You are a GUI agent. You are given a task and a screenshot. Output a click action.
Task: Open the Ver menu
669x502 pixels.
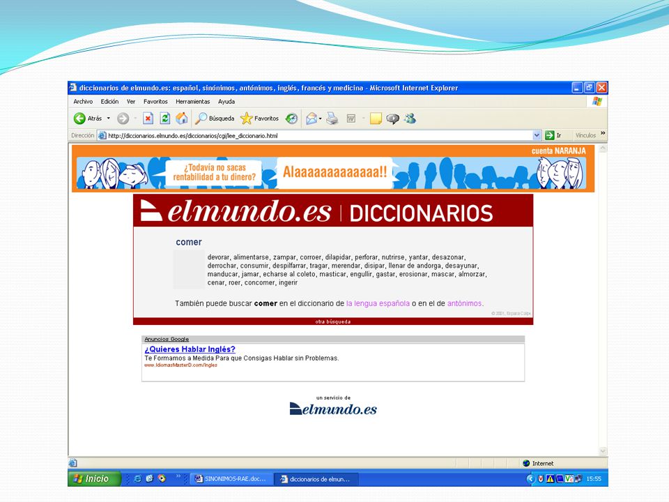click(x=131, y=102)
